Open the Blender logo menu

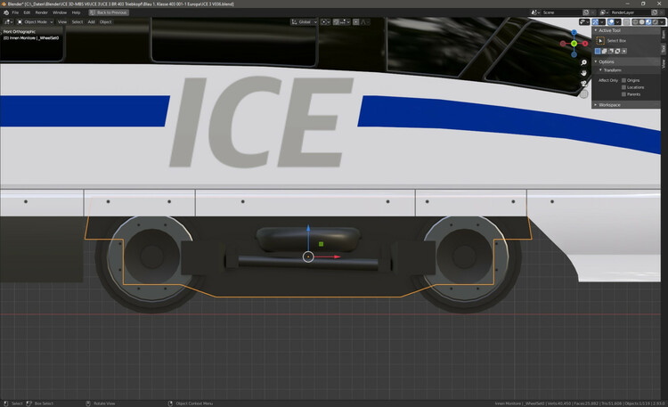(x=6, y=12)
